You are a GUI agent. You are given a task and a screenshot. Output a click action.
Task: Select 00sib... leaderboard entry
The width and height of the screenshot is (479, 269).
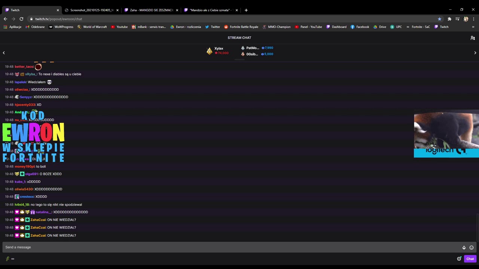pyautogui.click(x=257, y=54)
